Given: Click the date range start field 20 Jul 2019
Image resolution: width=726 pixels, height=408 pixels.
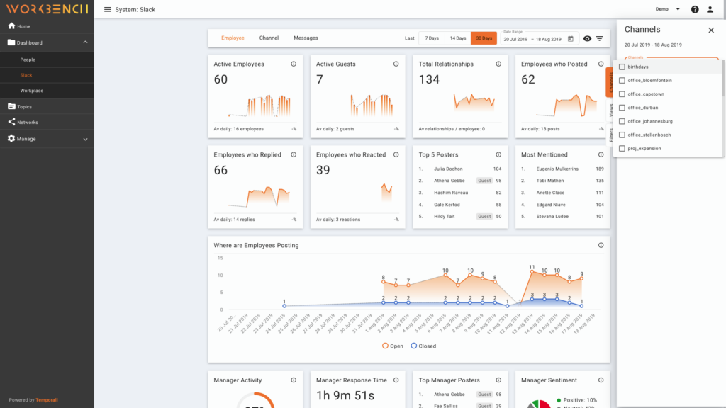Looking at the screenshot, I should coord(515,40).
